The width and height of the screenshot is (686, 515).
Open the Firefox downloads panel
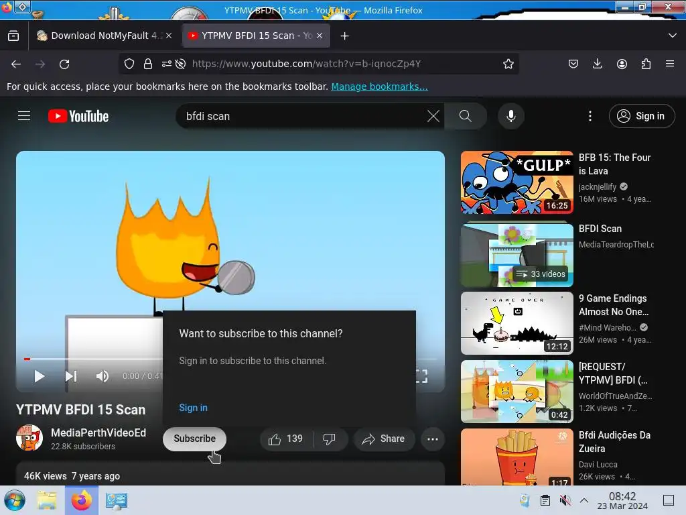(x=597, y=64)
